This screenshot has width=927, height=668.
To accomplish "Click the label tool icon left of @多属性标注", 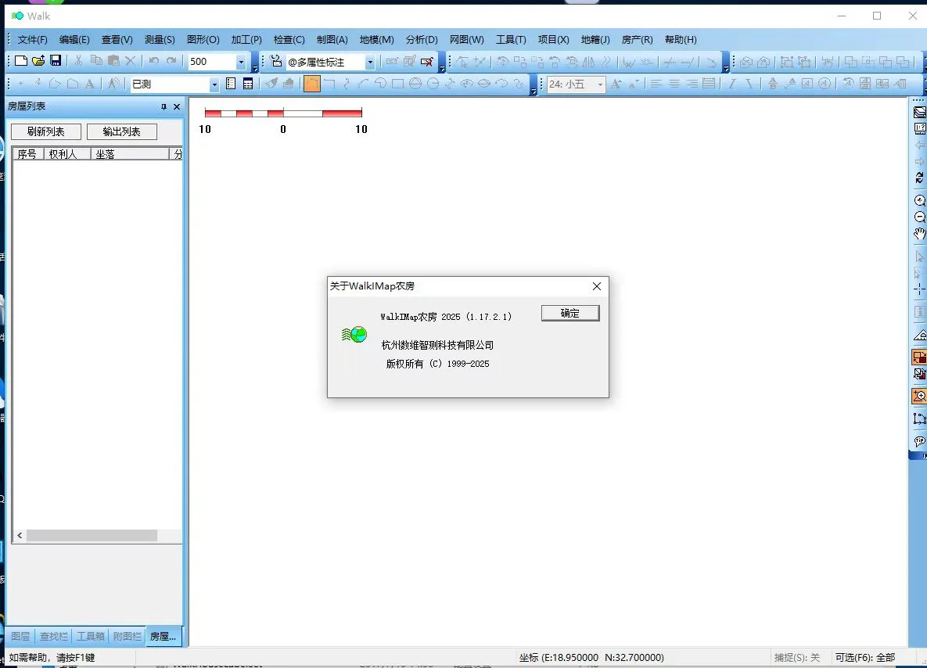I will [x=276, y=62].
